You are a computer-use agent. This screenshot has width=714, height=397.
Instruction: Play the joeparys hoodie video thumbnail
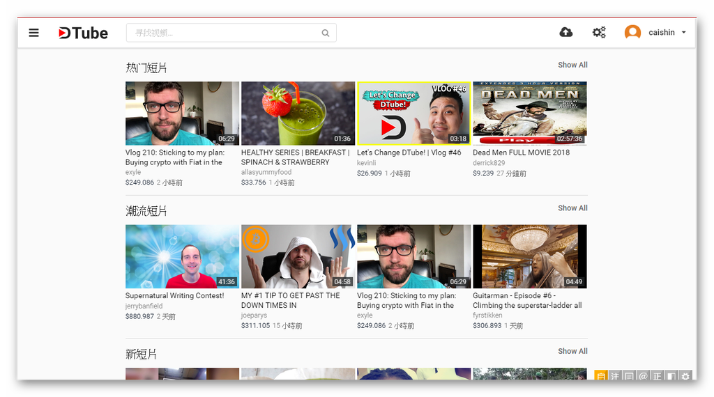click(298, 256)
